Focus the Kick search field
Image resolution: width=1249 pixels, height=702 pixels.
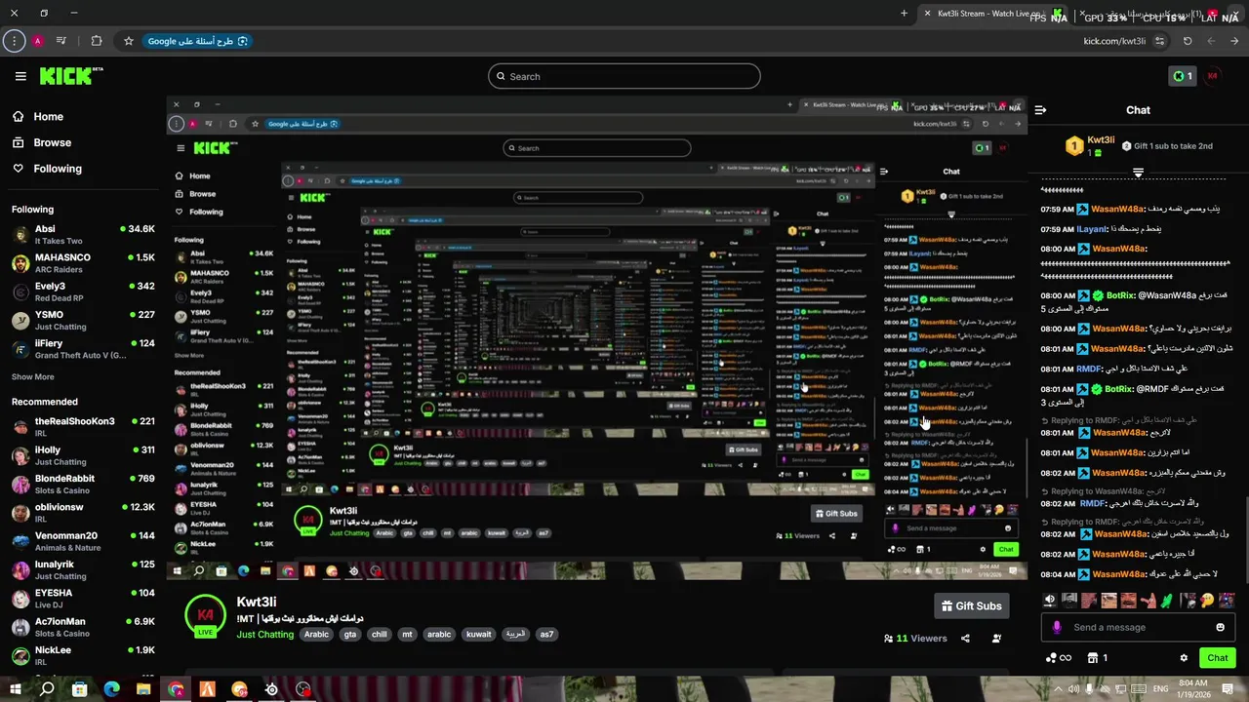(x=624, y=76)
